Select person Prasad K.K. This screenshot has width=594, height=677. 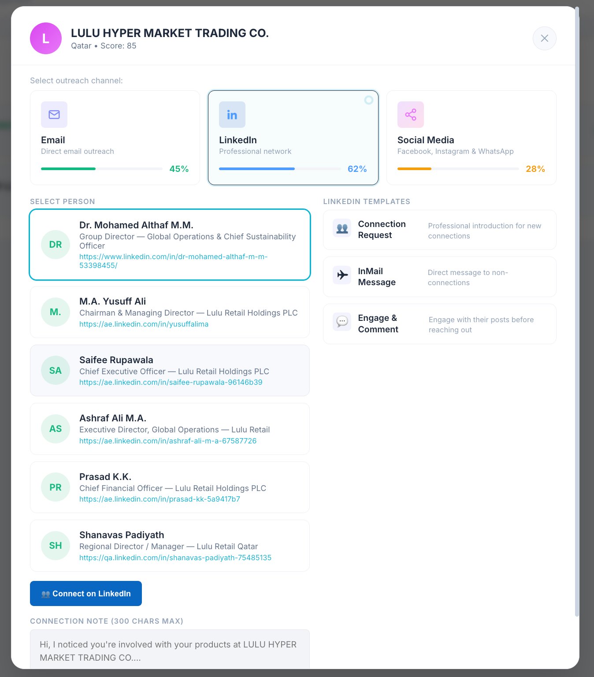click(x=170, y=487)
